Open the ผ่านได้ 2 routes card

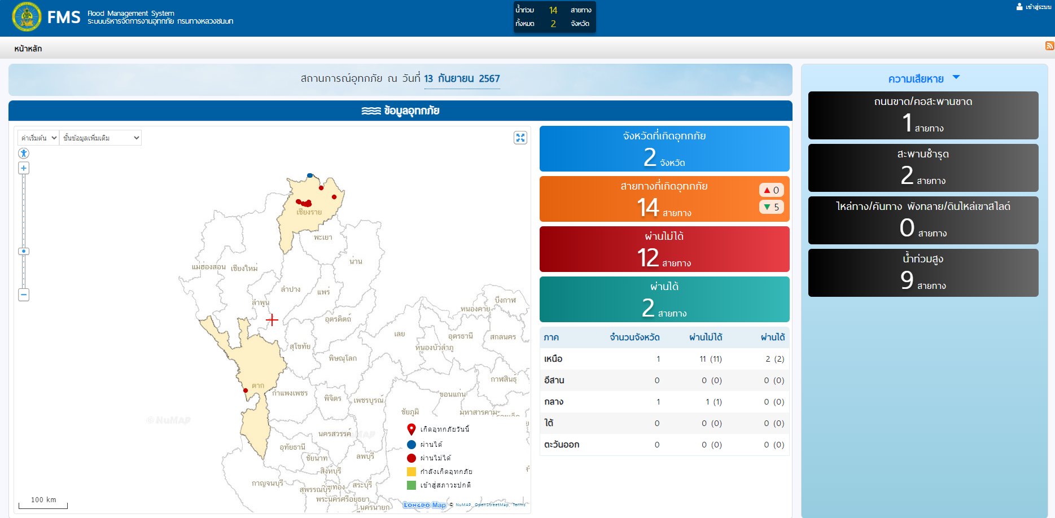pos(664,299)
